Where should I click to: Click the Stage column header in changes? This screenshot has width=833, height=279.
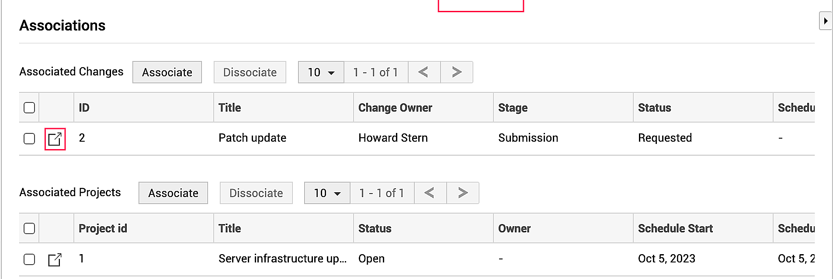tap(513, 108)
